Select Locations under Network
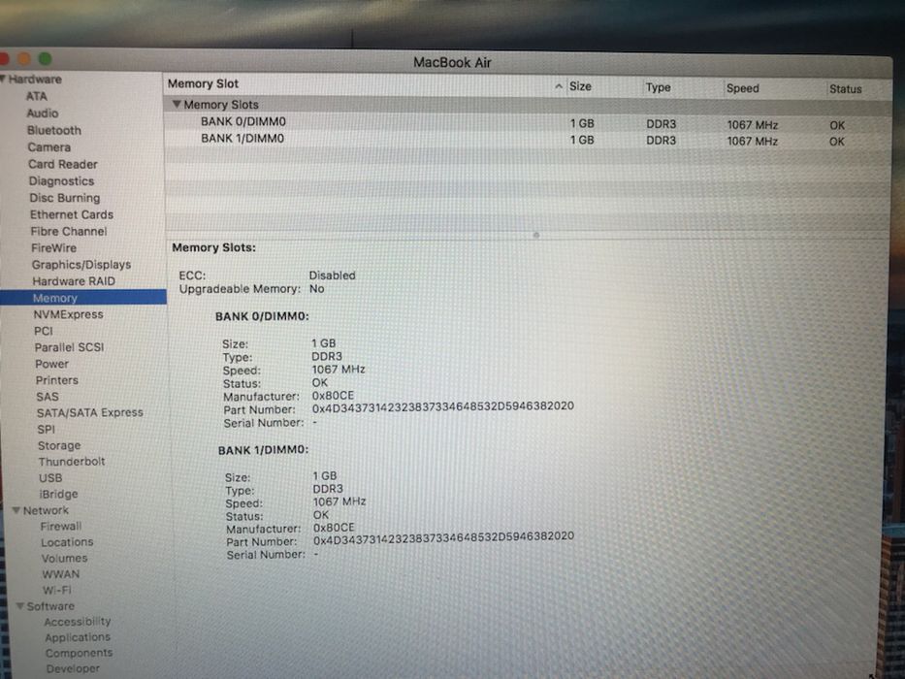905x679 pixels. click(67, 543)
